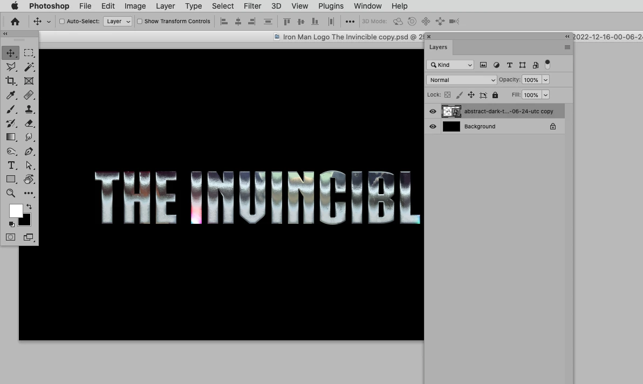Open the Apple menu

(15, 6)
